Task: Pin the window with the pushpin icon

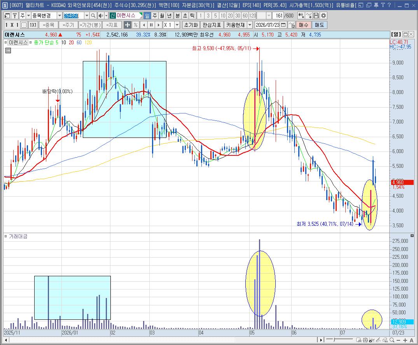Action: 376,5
